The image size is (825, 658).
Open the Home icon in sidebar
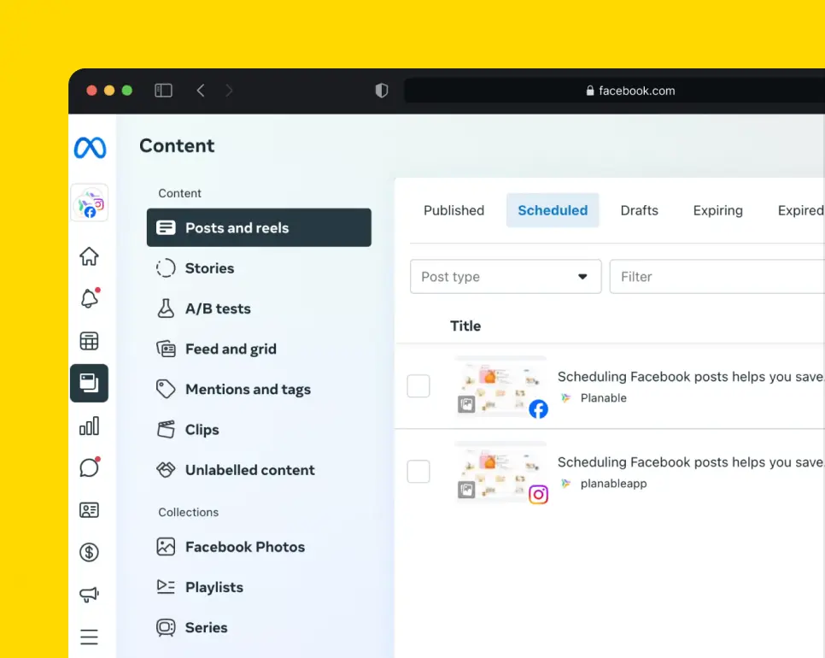[89, 256]
